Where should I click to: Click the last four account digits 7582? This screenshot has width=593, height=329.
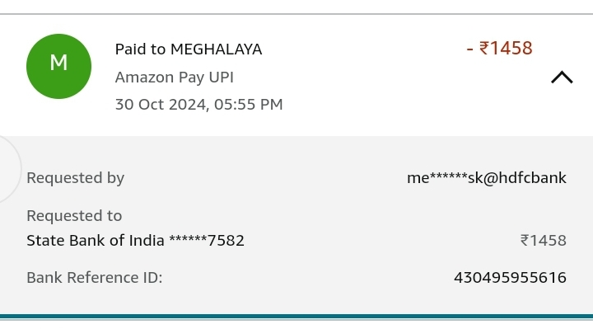pyautogui.click(x=226, y=241)
